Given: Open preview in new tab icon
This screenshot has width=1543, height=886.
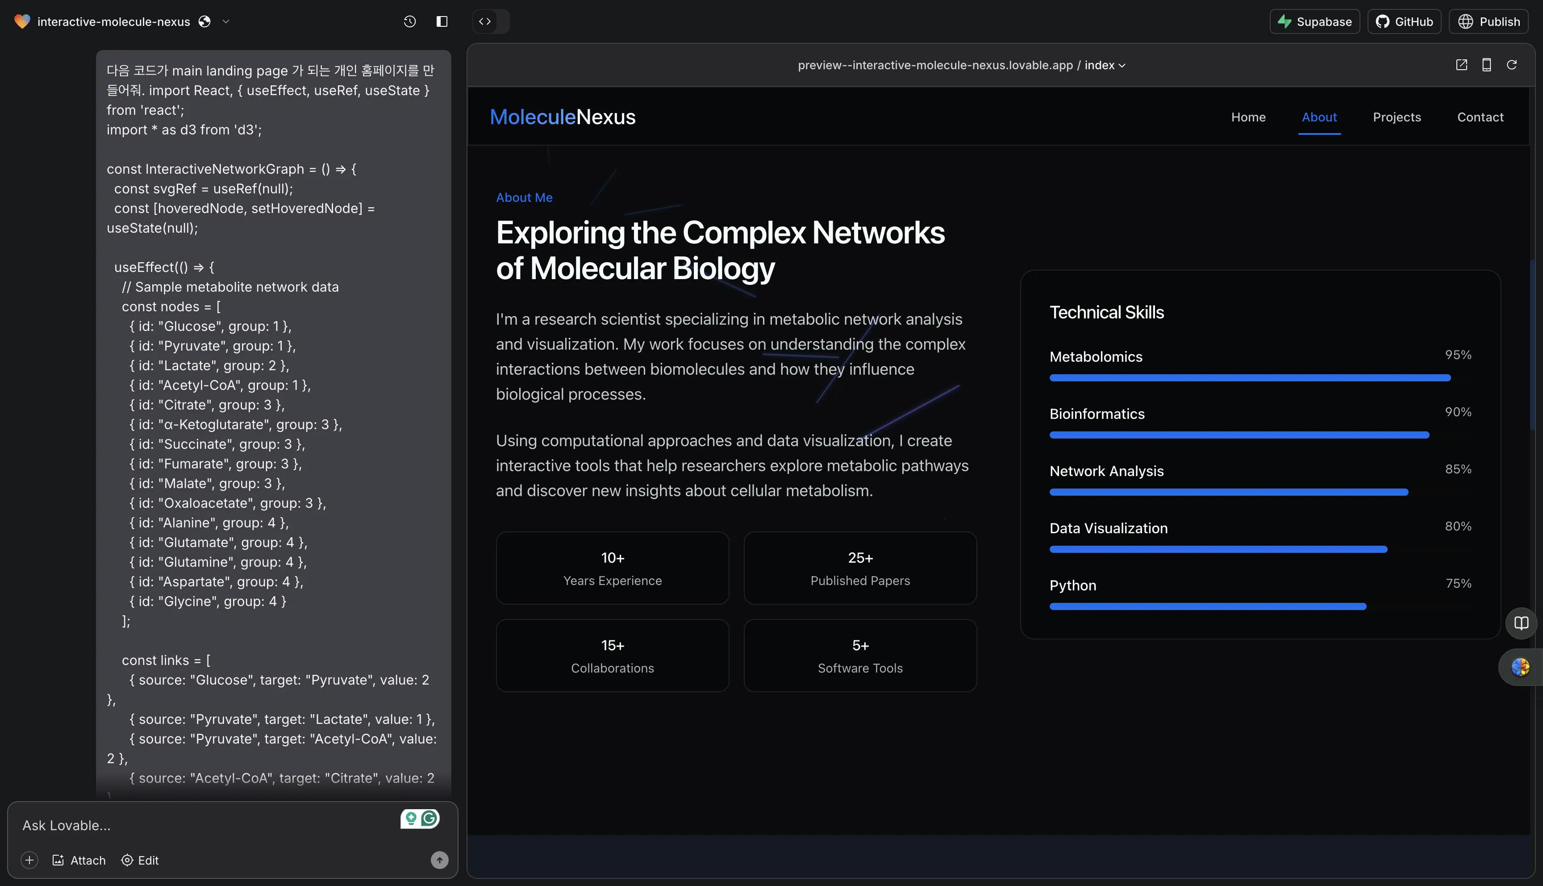Looking at the screenshot, I should click(1461, 65).
